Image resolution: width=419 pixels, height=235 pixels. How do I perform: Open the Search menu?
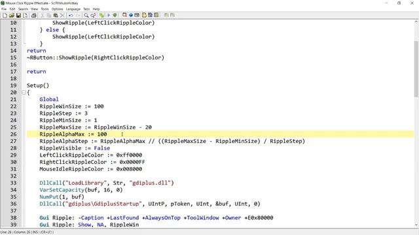pyautogui.click(x=23, y=9)
